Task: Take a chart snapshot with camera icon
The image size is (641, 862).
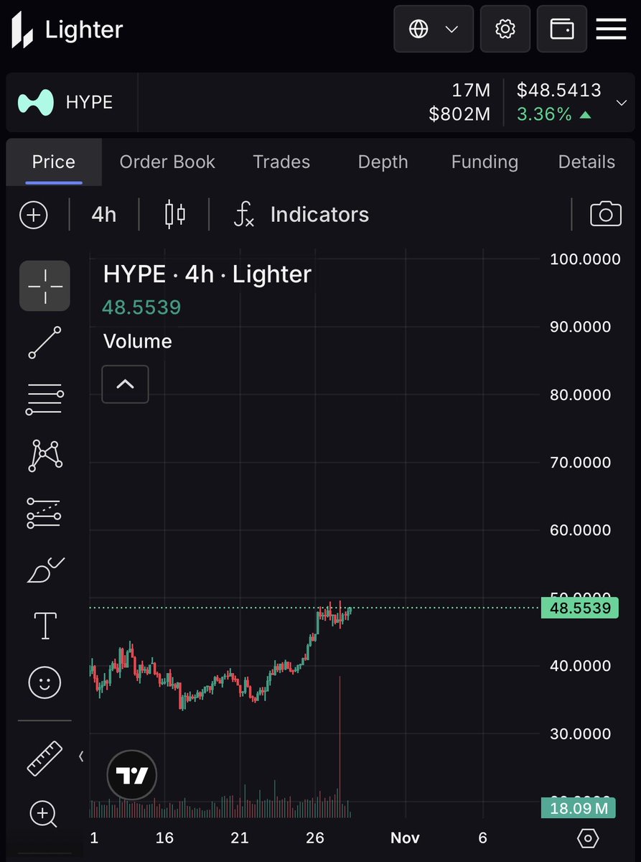Action: [605, 214]
